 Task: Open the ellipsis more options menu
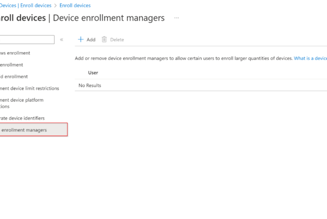coord(176,18)
